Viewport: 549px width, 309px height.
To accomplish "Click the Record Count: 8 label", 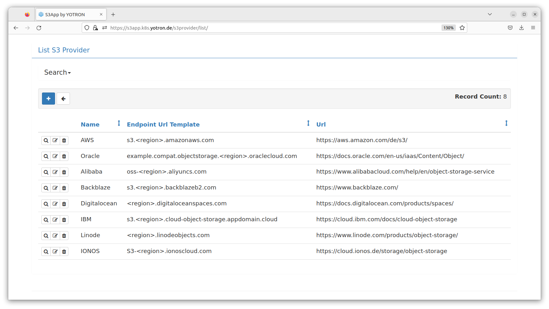I will click(x=481, y=97).
